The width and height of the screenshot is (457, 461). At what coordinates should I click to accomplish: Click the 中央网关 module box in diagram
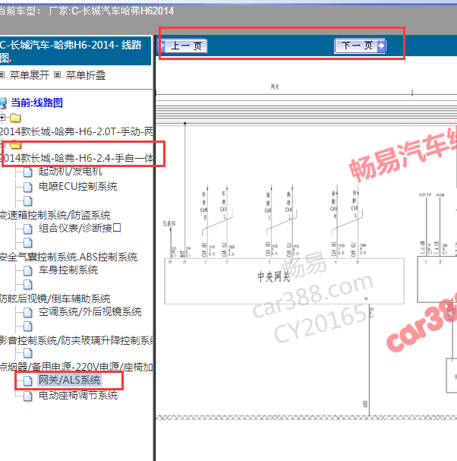(x=284, y=281)
